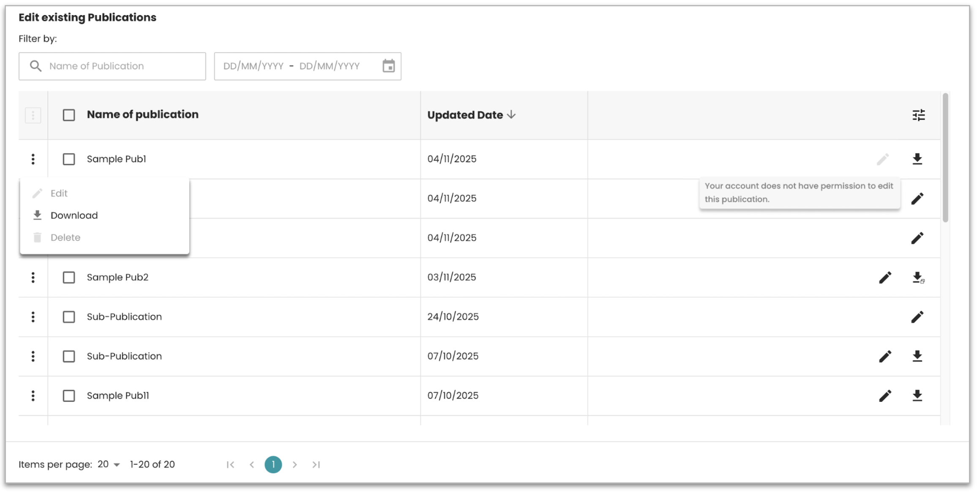This screenshot has height=493, width=977.
Task: Choose Download from the context menu
Action: (x=74, y=215)
